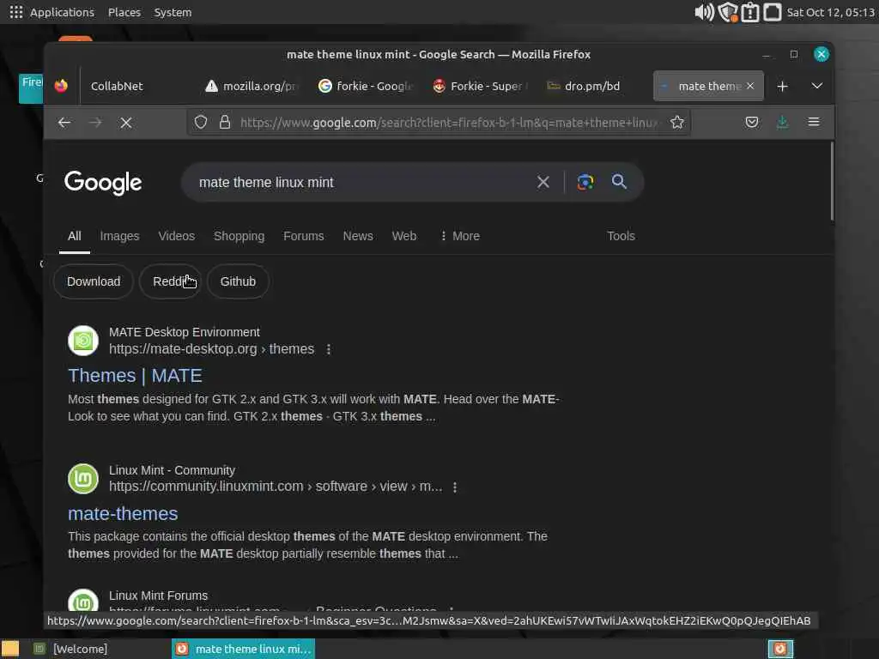Open a new tab with the plus button

coord(783,87)
